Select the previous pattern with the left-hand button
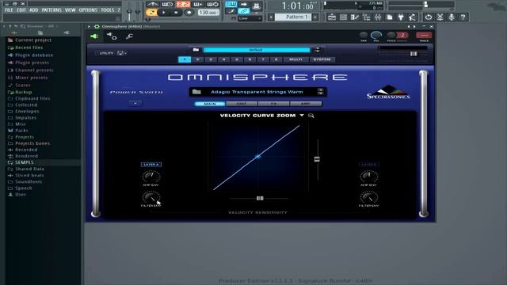This screenshot has height=285, width=507. (271, 17)
